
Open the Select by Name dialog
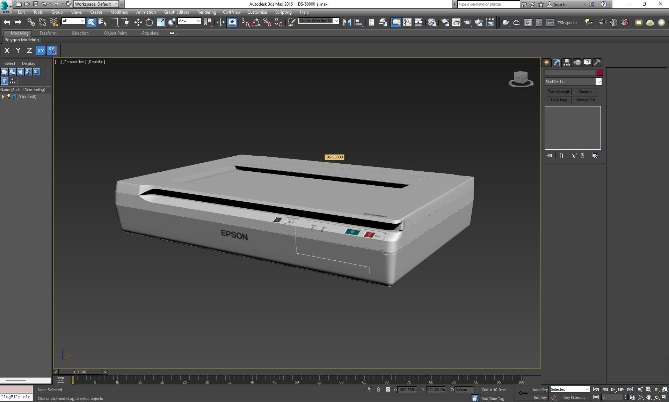tap(102, 22)
